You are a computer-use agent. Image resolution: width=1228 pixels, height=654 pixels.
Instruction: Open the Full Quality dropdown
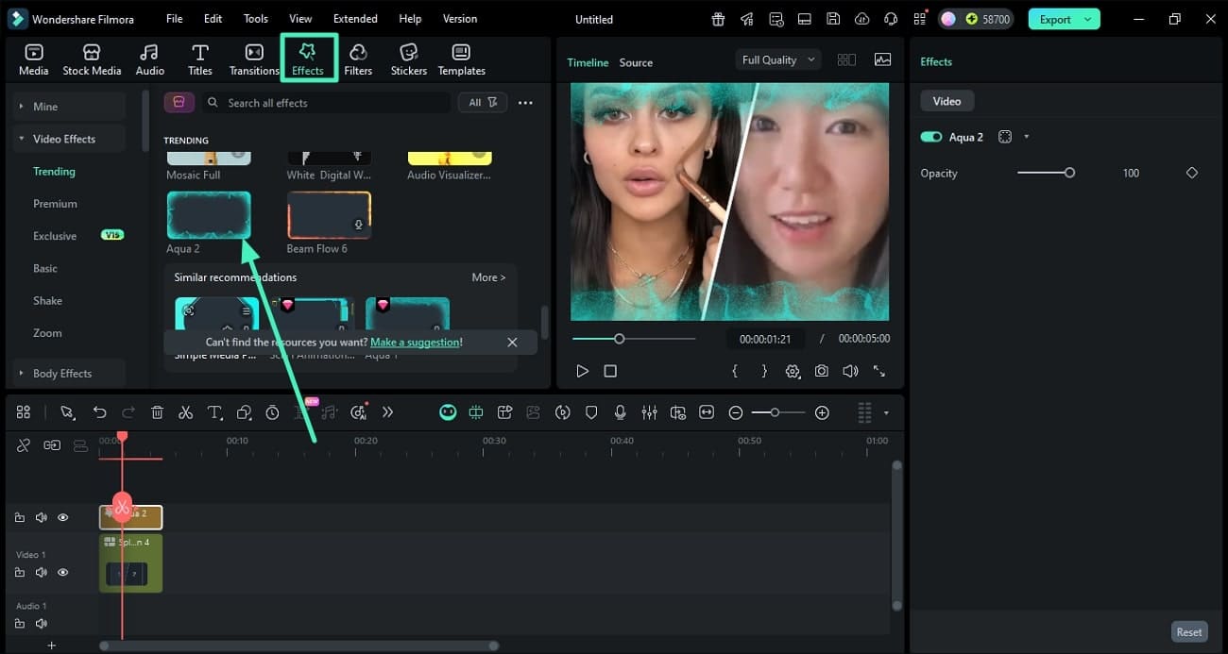point(776,59)
